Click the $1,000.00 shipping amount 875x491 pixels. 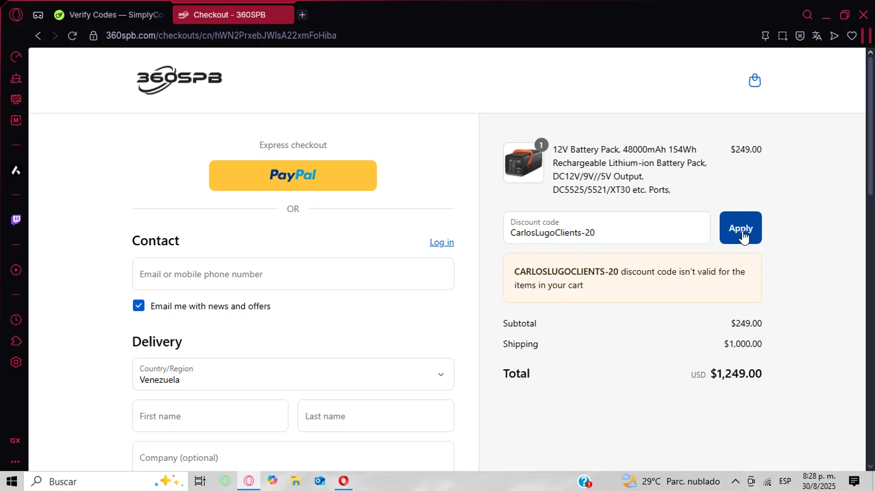coord(743,344)
